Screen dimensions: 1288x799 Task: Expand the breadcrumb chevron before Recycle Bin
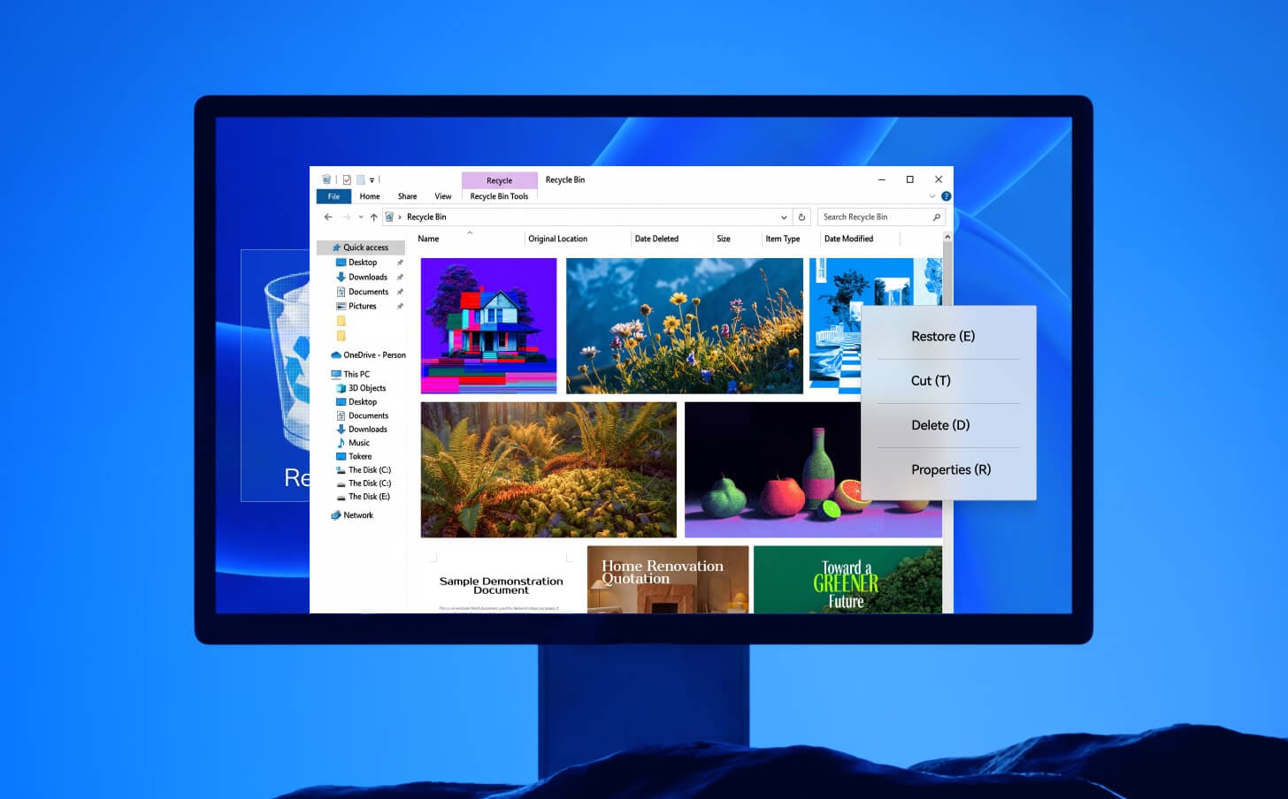[x=400, y=217]
